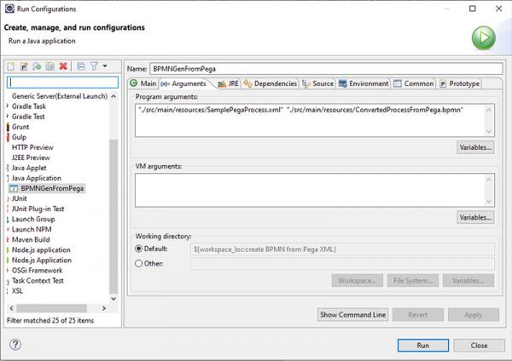The image size is (512, 361).
Task: Click the New launch configuration icon
Action: [x=12, y=66]
